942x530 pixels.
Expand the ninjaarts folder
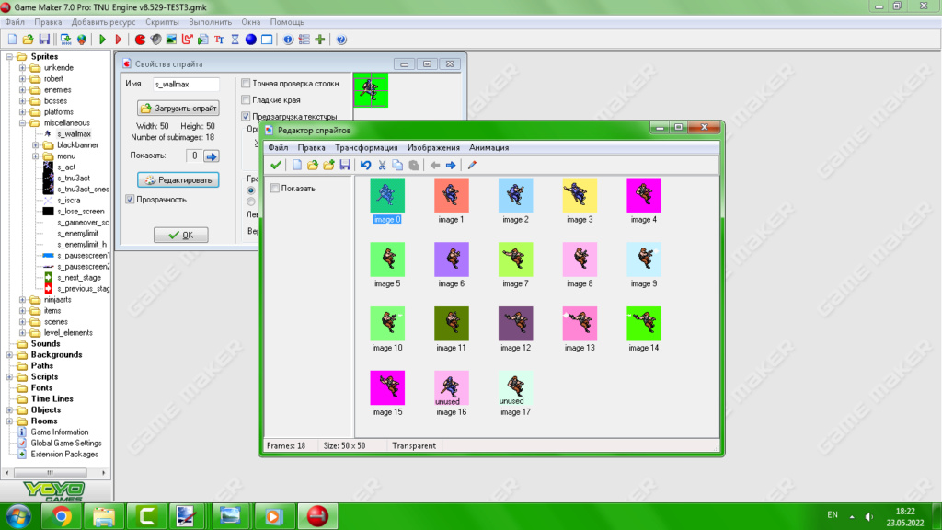(23, 299)
